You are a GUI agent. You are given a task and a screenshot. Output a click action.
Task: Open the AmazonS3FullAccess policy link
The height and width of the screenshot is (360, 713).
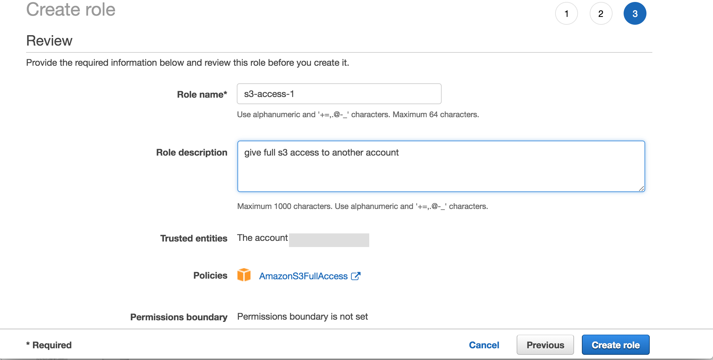pos(303,276)
